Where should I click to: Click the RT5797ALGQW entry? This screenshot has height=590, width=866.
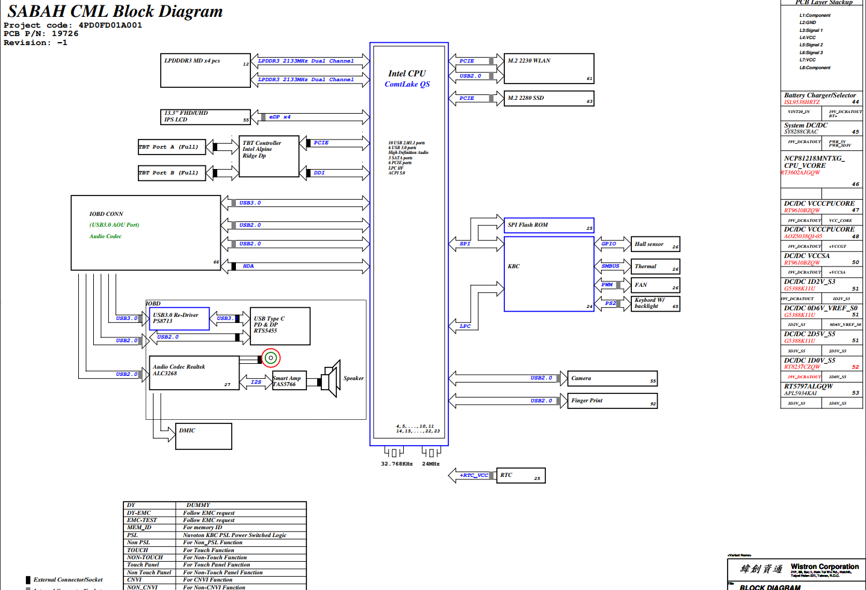[808, 386]
